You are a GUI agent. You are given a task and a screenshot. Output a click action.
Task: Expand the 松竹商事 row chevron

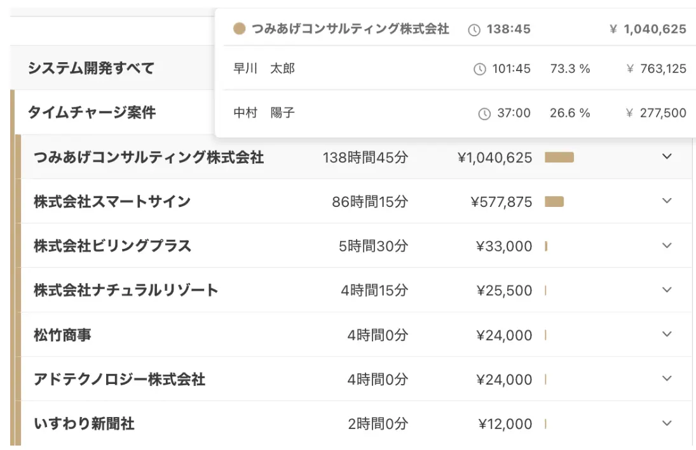click(667, 334)
